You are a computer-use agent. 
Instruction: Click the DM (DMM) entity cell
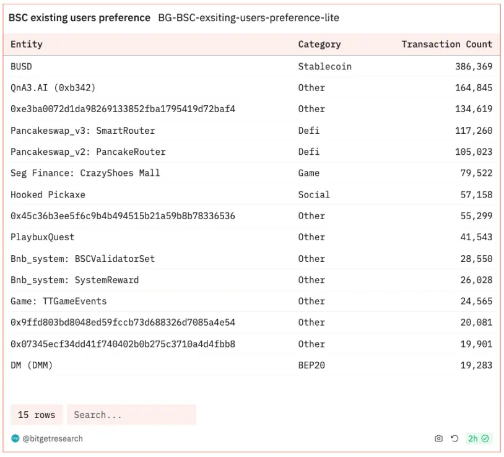click(x=32, y=365)
